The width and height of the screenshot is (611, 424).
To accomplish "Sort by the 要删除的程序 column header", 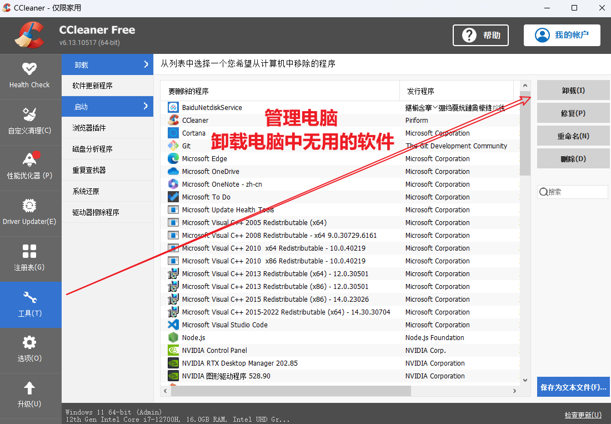I will click(280, 91).
